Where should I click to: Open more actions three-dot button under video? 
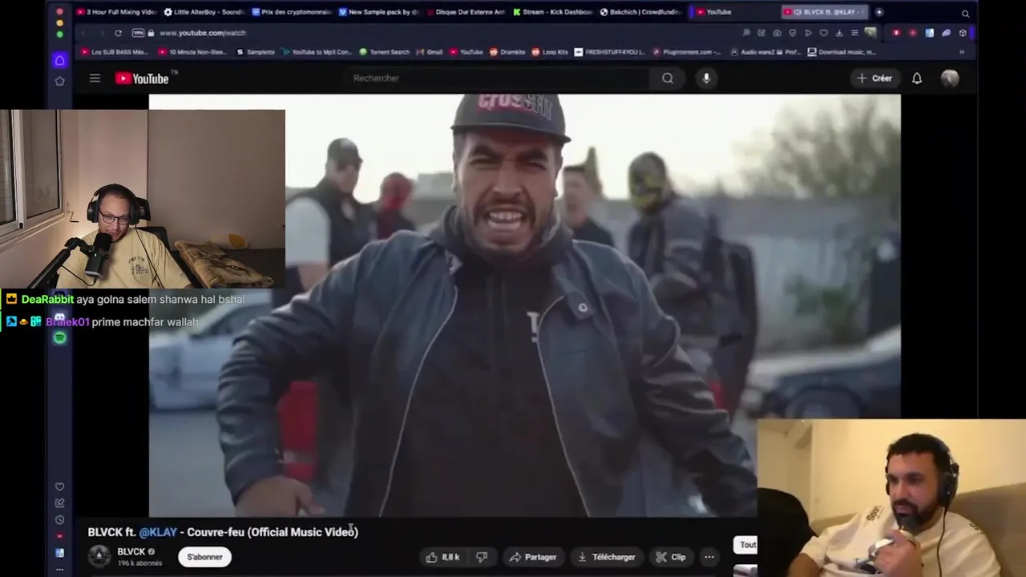point(709,557)
